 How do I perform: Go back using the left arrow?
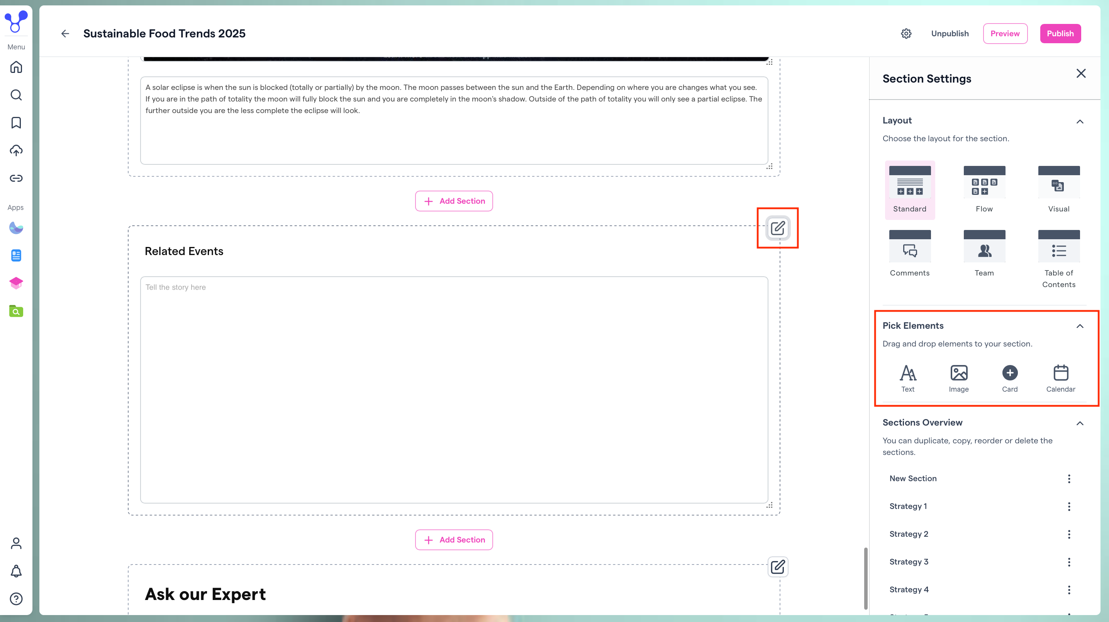[x=65, y=34]
